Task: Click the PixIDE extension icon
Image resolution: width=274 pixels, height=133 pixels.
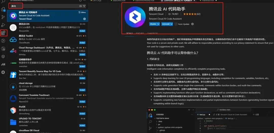Action: point(13,110)
